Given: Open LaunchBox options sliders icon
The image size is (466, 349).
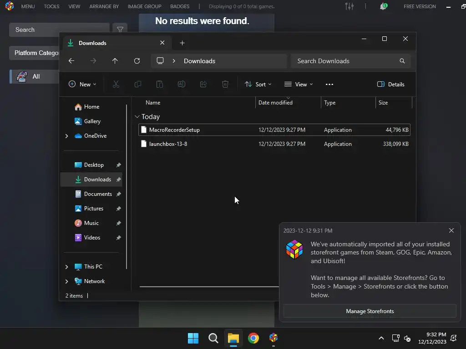Looking at the screenshot, I should click(x=349, y=6).
